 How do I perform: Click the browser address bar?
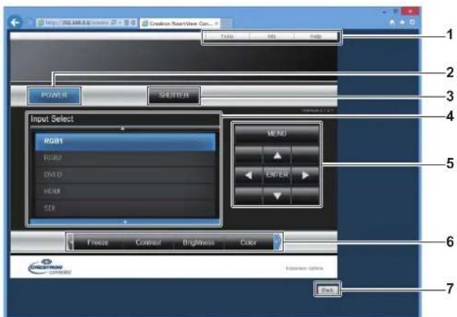click(x=86, y=23)
